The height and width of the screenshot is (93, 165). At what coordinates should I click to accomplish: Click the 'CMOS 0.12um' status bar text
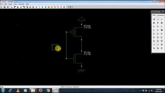pyautogui.click(x=70, y=87)
